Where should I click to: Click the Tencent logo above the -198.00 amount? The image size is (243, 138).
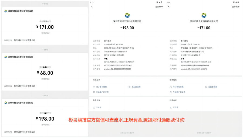click(x=127, y=15)
